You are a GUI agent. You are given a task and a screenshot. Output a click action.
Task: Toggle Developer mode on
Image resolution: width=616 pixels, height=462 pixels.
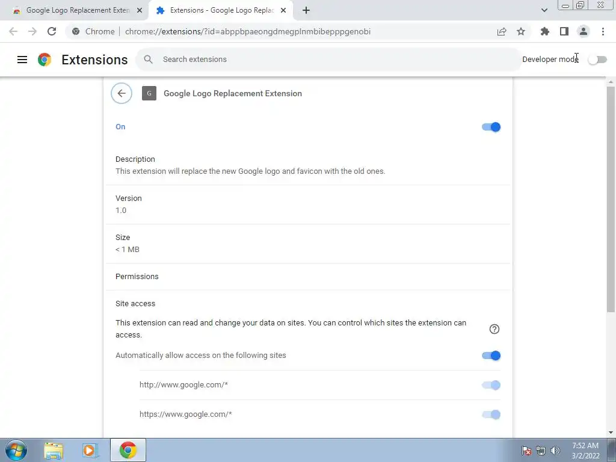[x=597, y=60]
